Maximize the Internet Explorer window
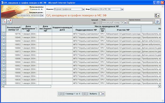This screenshot has height=103, width=165. (159, 3)
